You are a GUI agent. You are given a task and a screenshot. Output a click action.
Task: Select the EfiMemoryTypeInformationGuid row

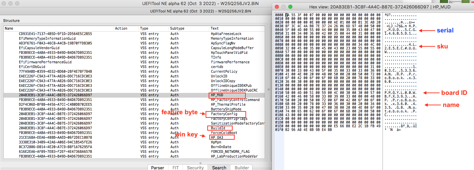tap(134, 38)
